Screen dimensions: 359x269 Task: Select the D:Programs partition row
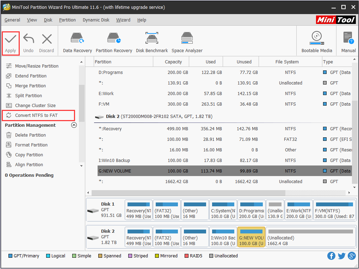click(x=225, y=72)
